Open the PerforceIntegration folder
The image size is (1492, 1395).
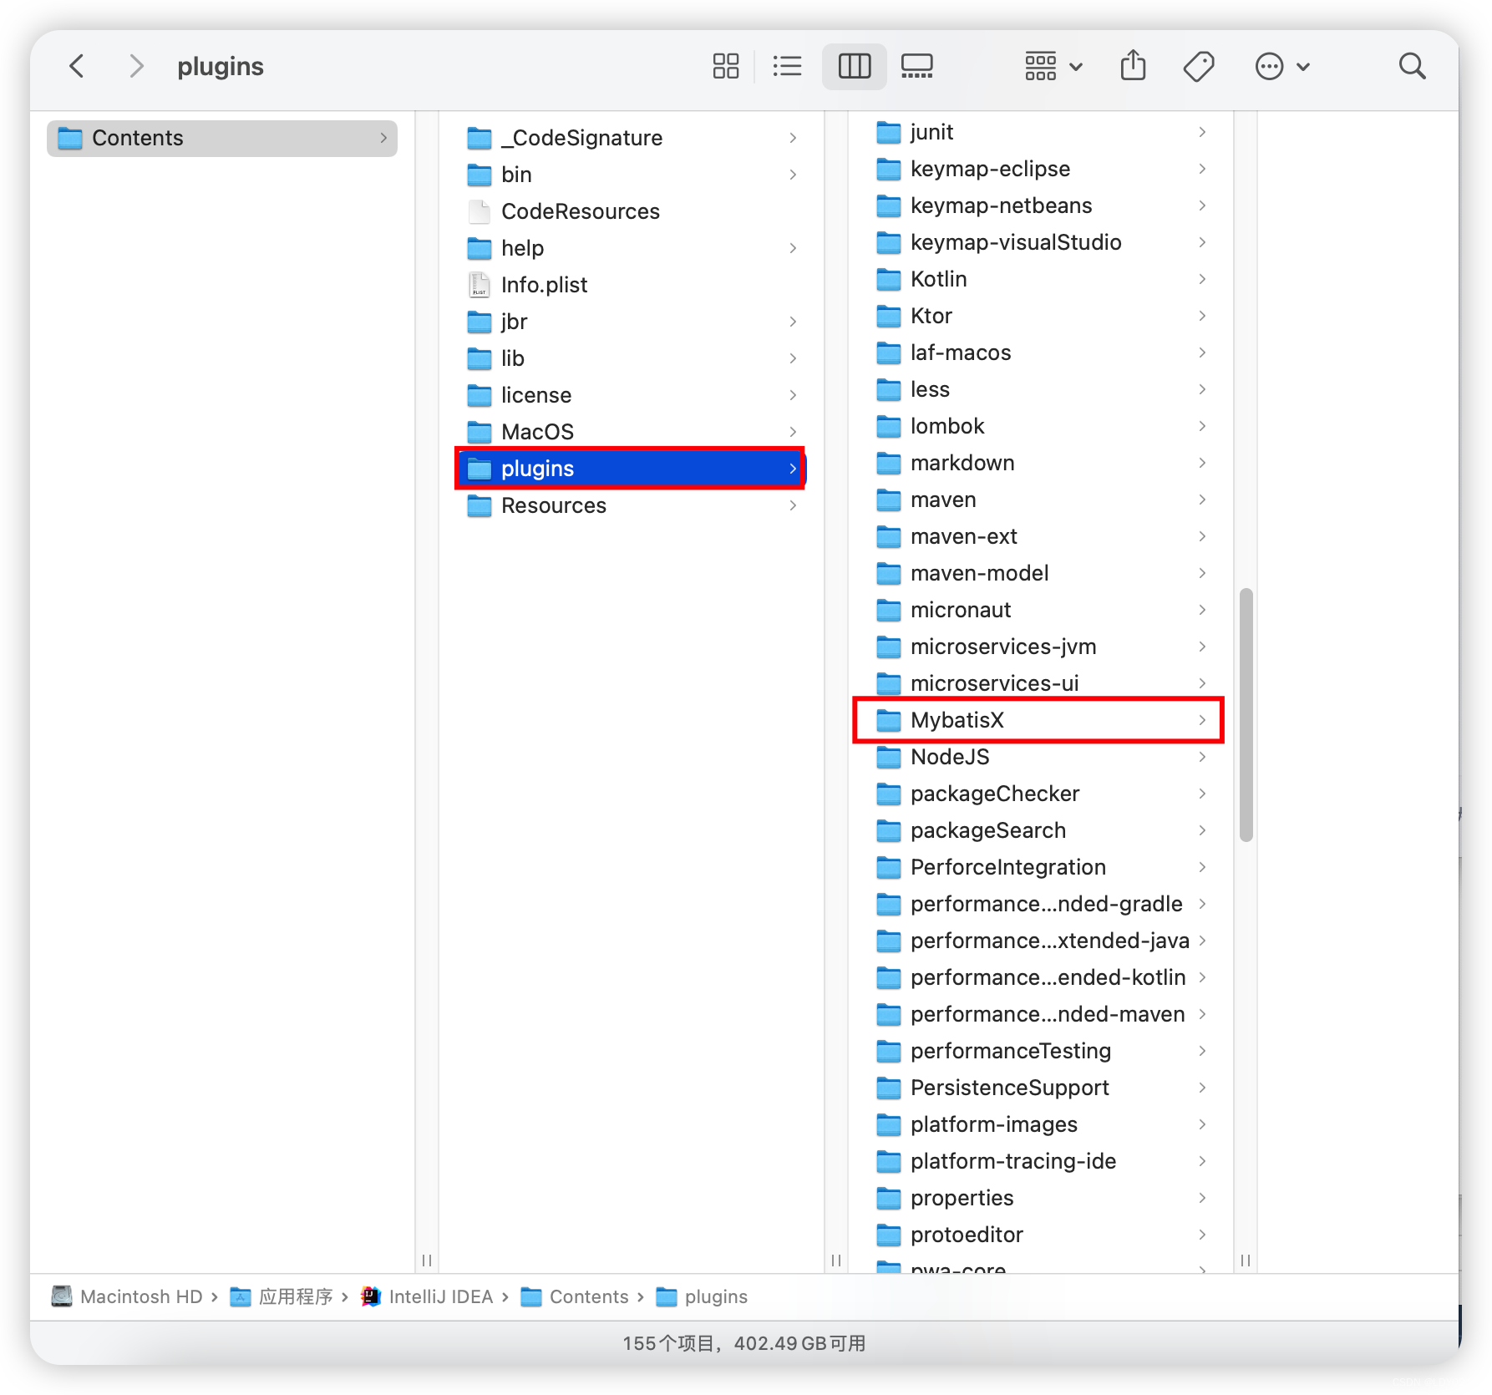1041,867
